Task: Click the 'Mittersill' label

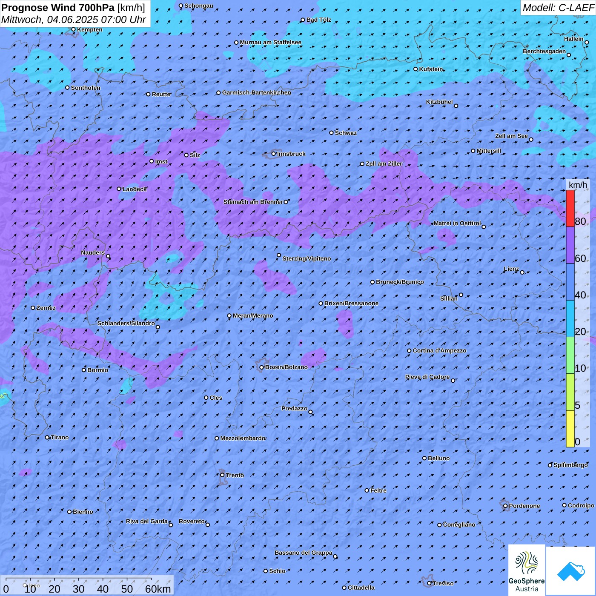Action: (x=489, y=151)
